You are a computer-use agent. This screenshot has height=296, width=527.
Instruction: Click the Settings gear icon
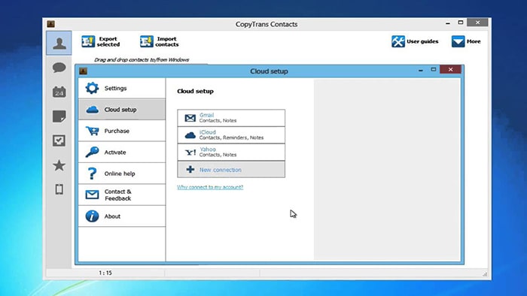click(92, 88)
